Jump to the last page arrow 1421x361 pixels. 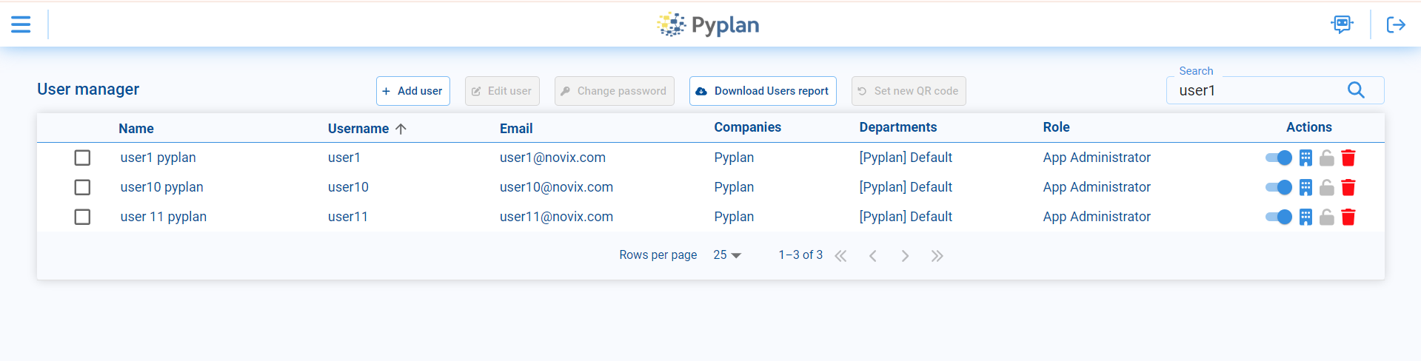(937, 256)
